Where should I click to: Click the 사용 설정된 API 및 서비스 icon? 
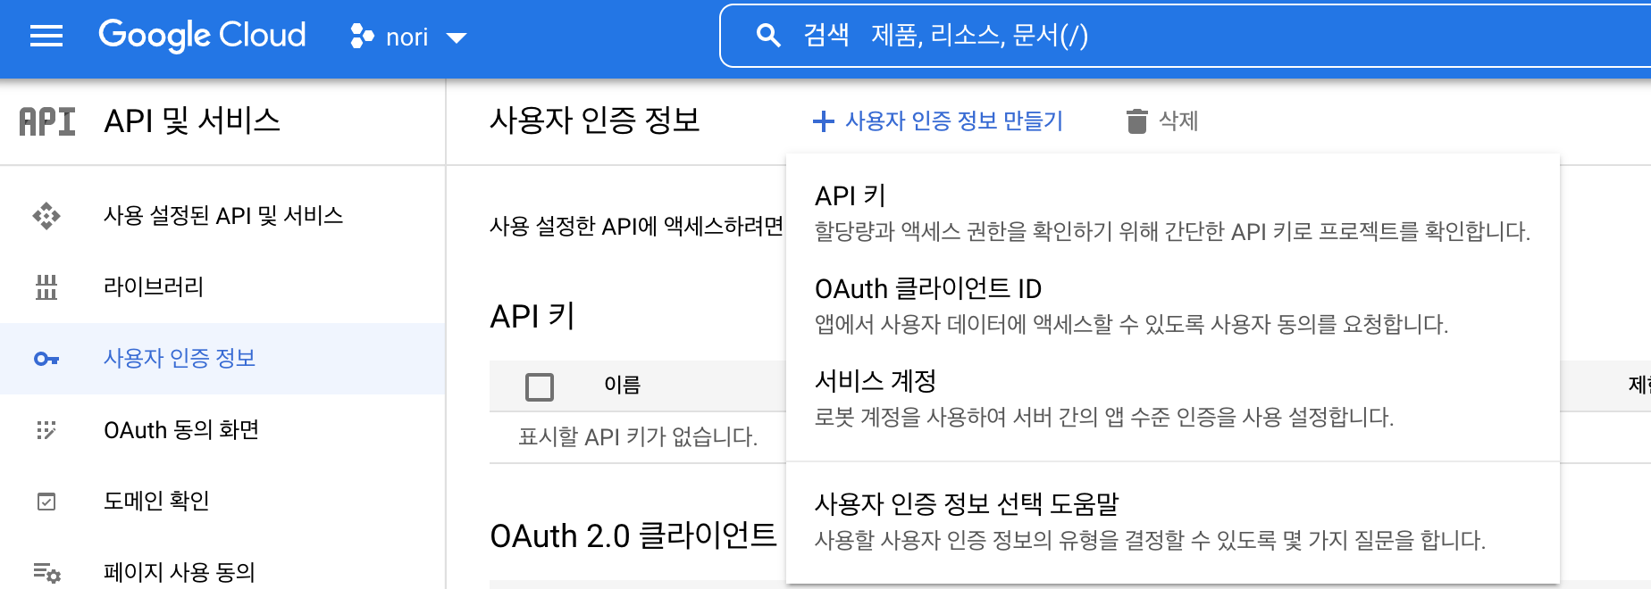[x=46, y=216]
